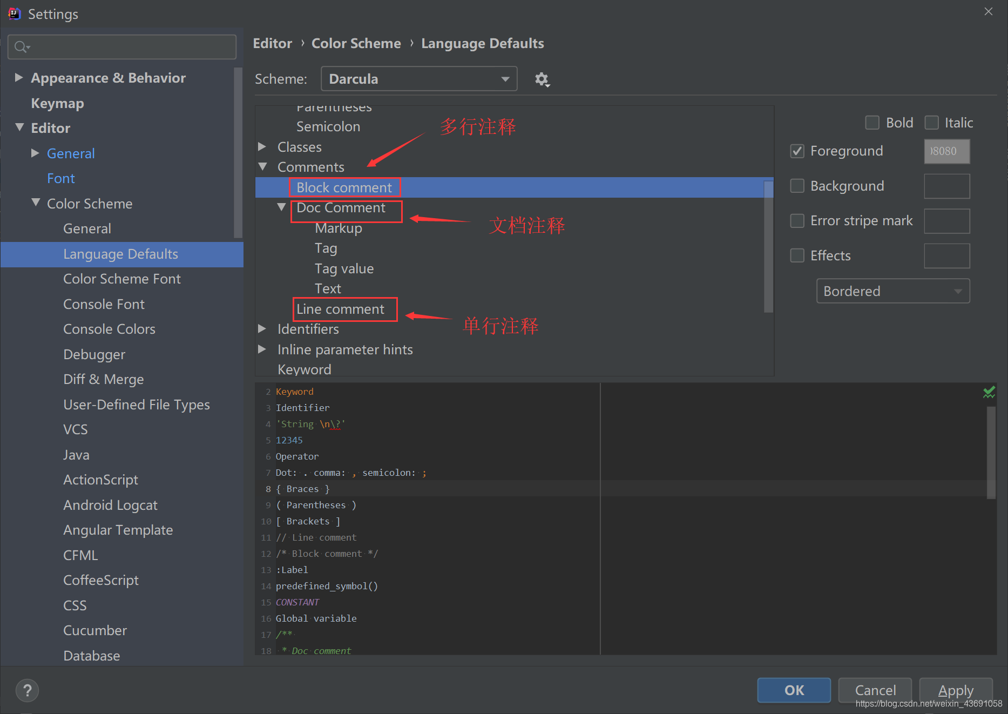Open Diff & Merge color settings
Viewport: 1008px width, 714px height.
[103, 379]
